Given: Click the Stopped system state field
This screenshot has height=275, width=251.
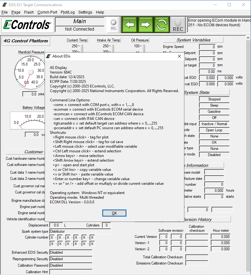Looking at the screenshot, I should tap(214, 99).
